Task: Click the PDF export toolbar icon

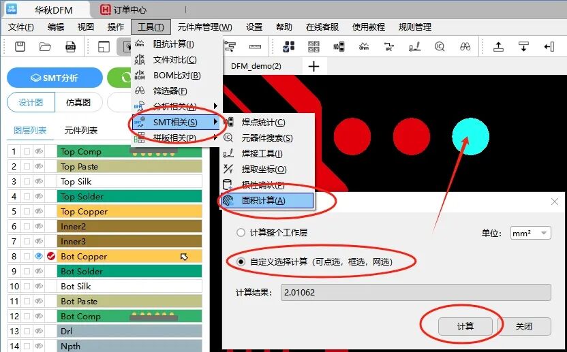Action: [70, 46]
